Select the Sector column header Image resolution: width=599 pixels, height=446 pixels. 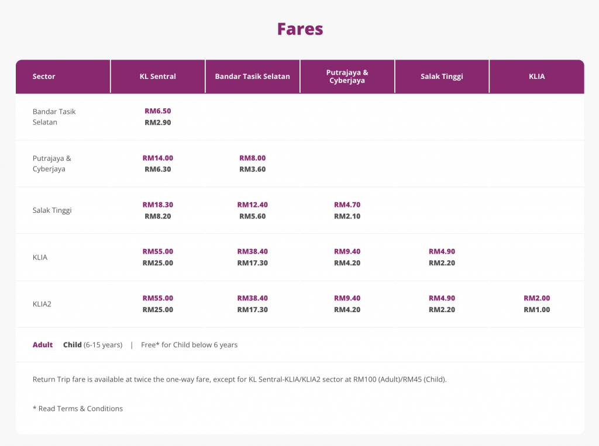click(x=44, y=77)
